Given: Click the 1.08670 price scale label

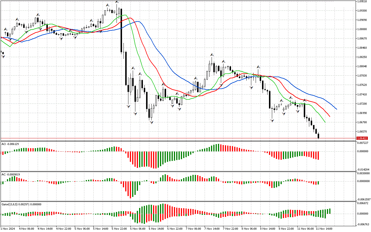Looking at the screenshot, I should coord(362,38).
